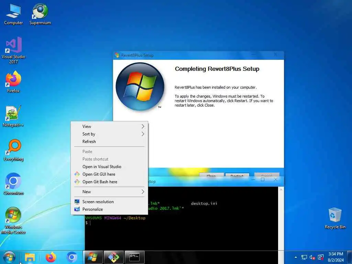Expand the Sort by submenu
The image size is (352, 264).
click(109, 134)
